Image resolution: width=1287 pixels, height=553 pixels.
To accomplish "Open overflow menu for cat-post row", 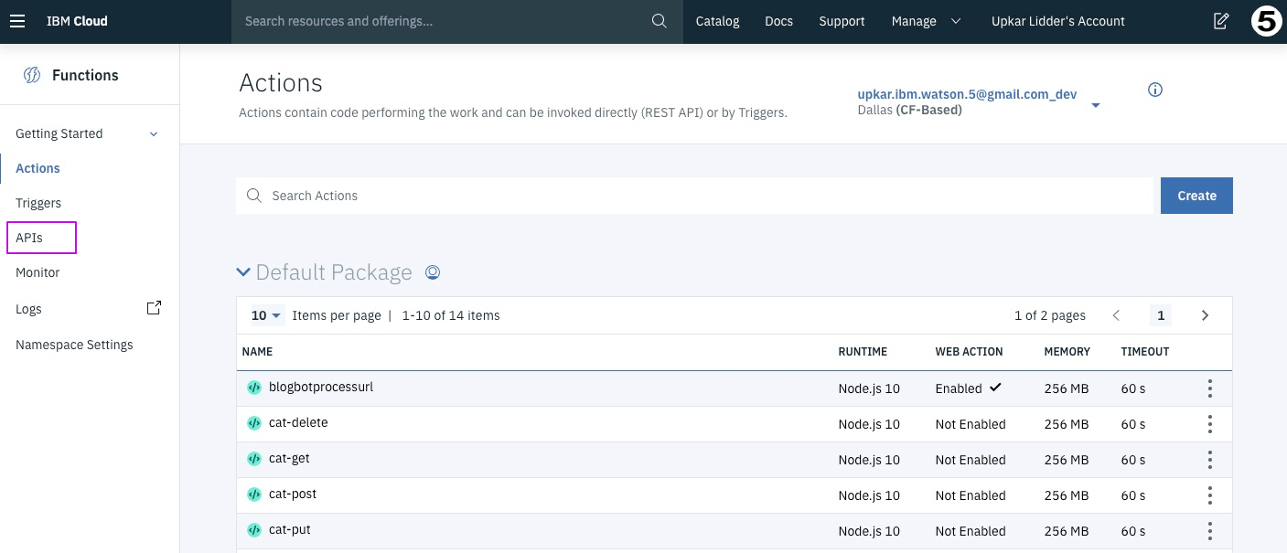I will point(1209,495).
